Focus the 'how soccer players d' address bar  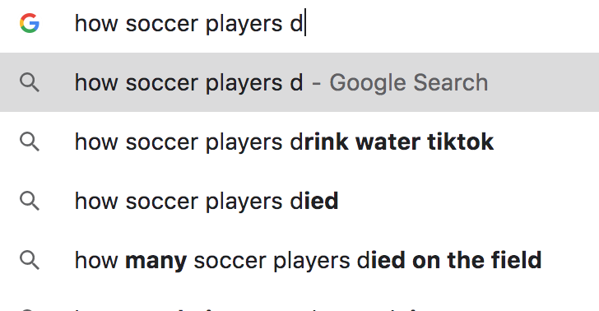point(299,24)
